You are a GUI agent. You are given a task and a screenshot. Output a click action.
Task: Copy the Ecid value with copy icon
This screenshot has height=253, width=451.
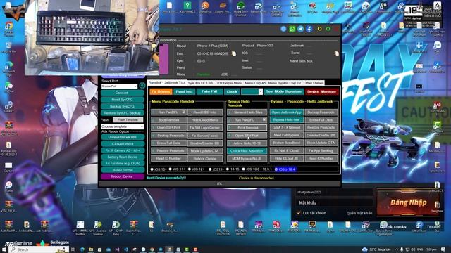(x=234, y=53)
